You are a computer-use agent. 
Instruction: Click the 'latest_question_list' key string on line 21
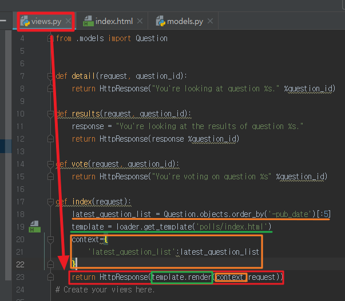(x=132, y=252)
